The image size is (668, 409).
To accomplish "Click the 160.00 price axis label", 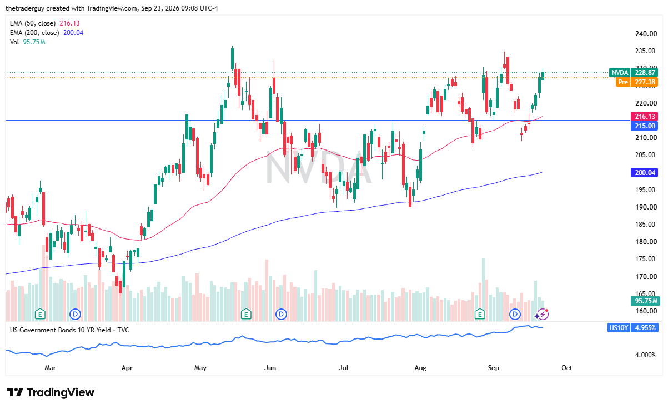I will click(646, 311).
